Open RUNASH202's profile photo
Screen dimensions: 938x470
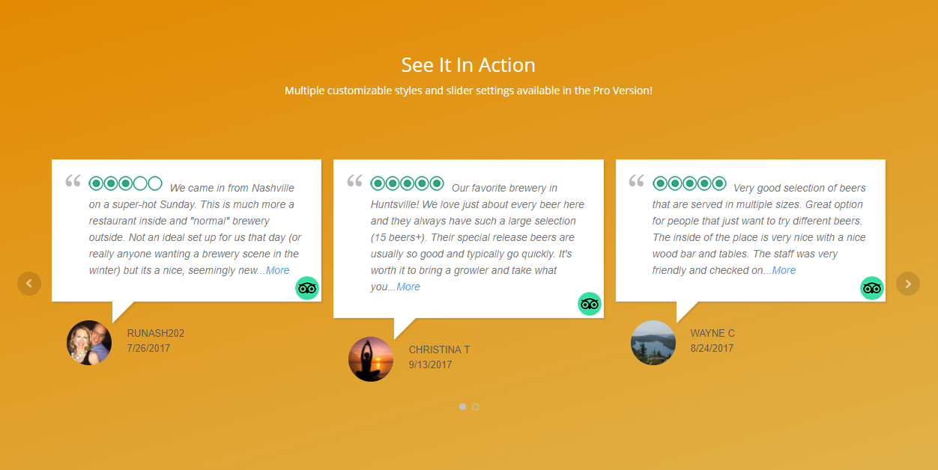pos(89,343)
